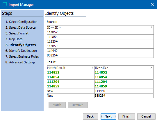Cancel the import wizard
This screenshot has height=121, width=157.
[146, 116]
